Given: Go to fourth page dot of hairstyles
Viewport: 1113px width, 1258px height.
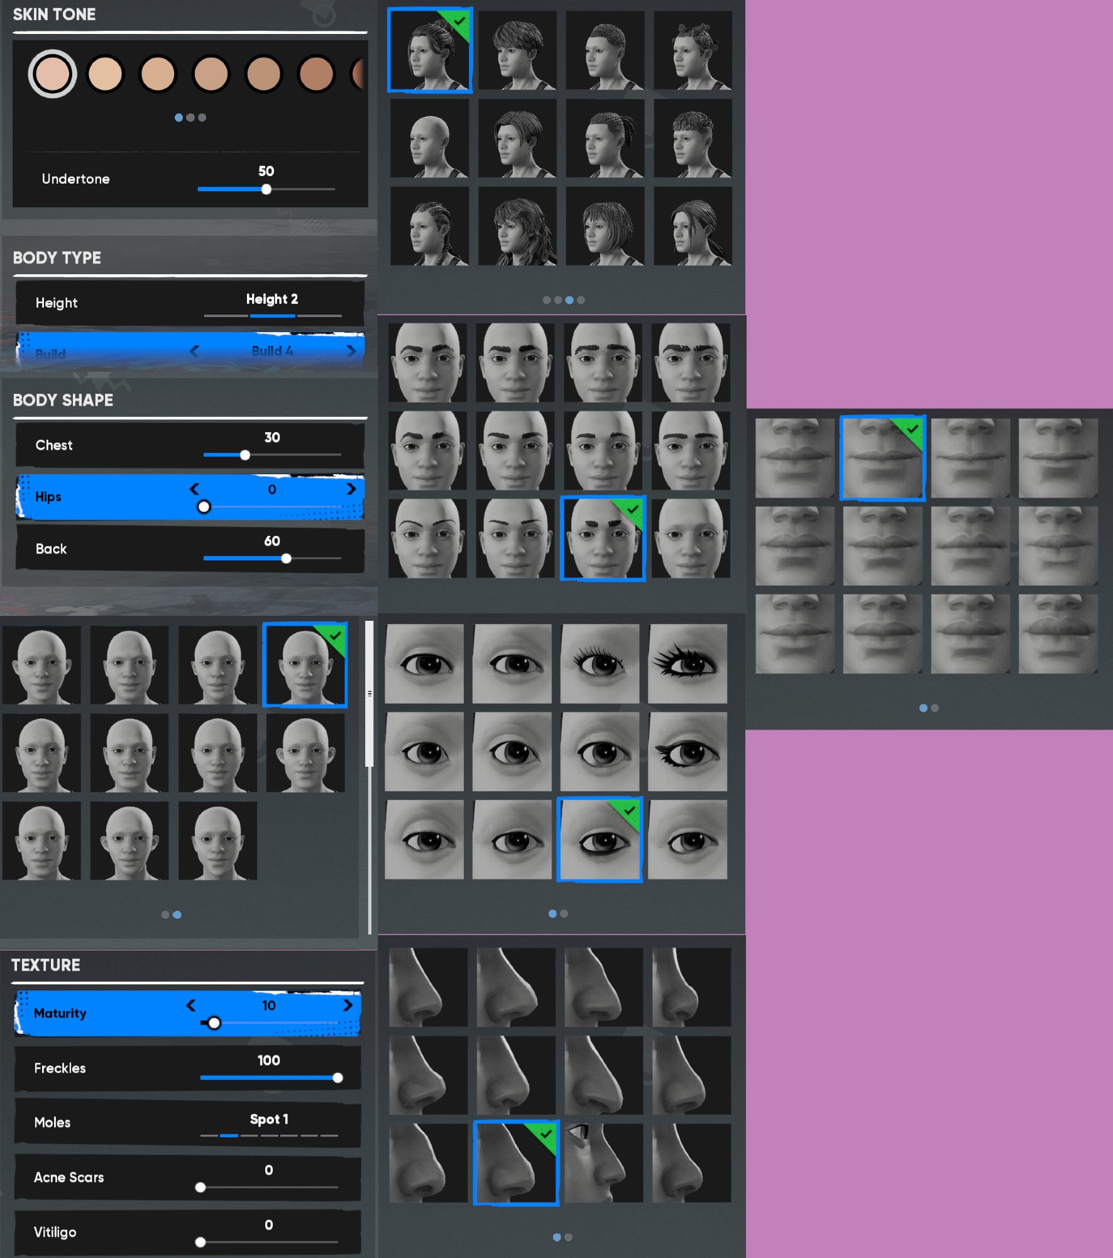Looking at the screenshot, I should [581, 300].
